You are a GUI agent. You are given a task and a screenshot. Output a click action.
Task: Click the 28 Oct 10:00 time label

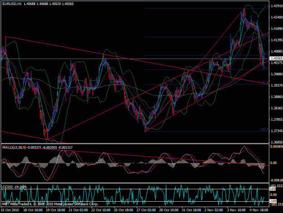pos(169,210)
